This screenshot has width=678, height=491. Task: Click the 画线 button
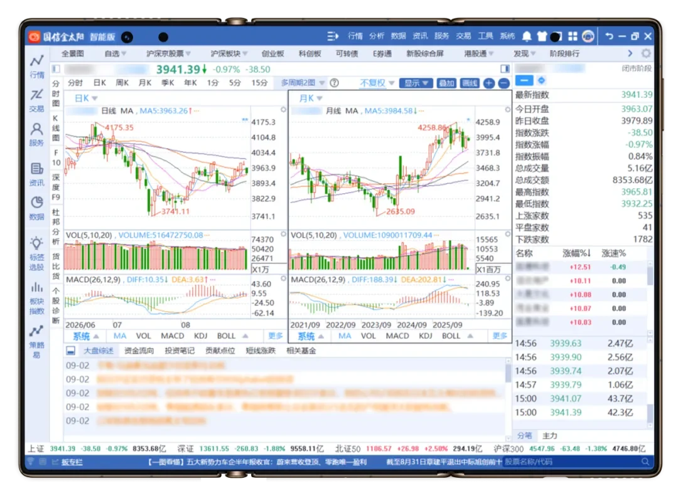tap(470, 83)
